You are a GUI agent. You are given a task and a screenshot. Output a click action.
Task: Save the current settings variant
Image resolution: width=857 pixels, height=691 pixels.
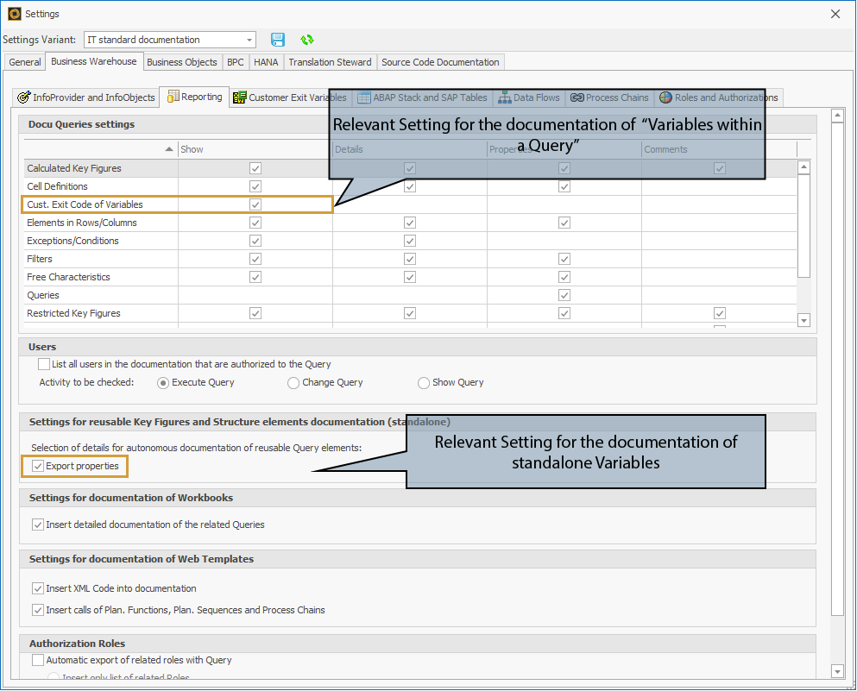[x=277, y=40]
